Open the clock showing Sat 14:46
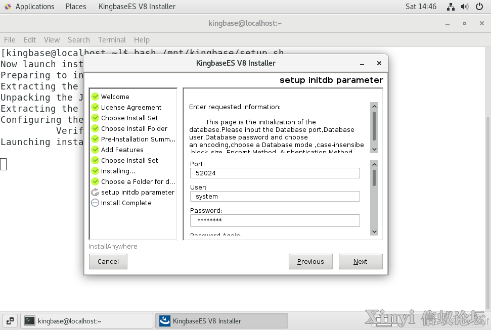 pos(421,7)
